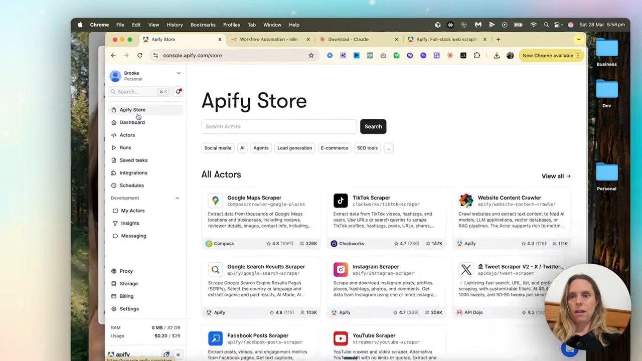The width and height of the screenshot is (642, 361).
Task: Reload the page
Action: click(x=140, y=56)
